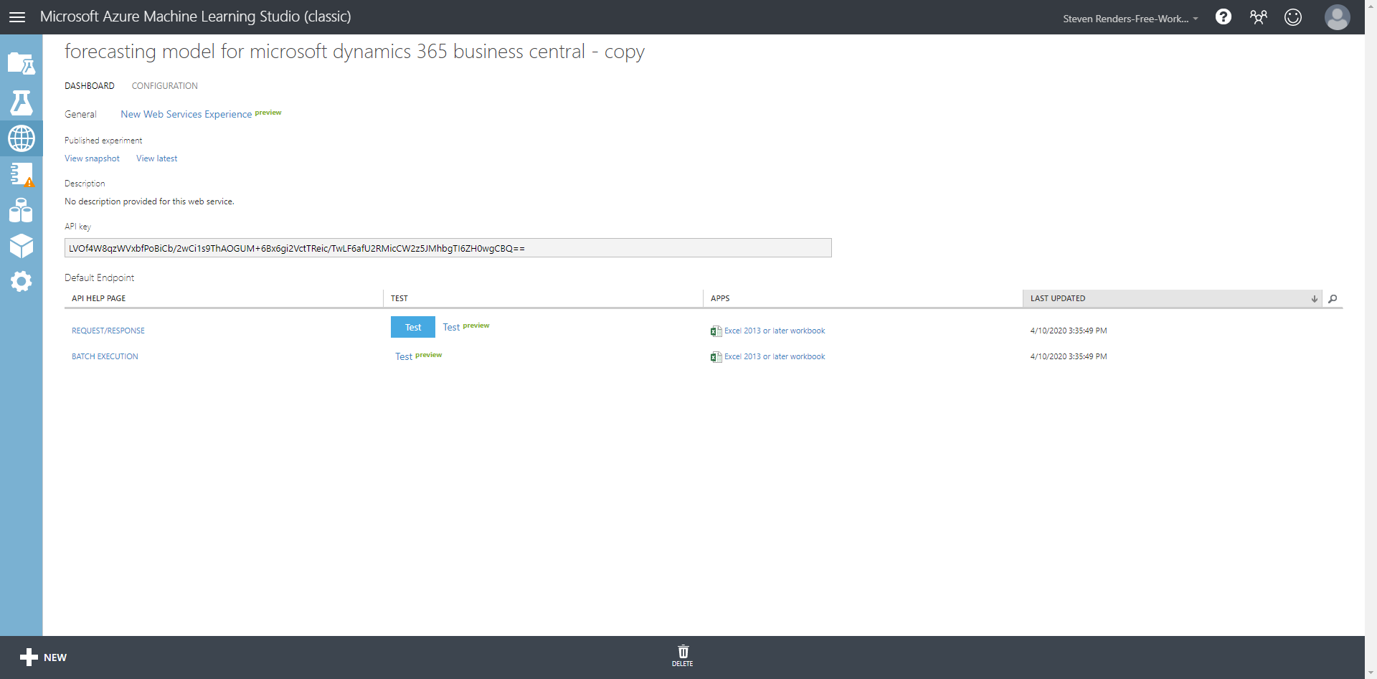Click the feedback smiley icon
This screenshot has height=679, width=1377.
1293,17
